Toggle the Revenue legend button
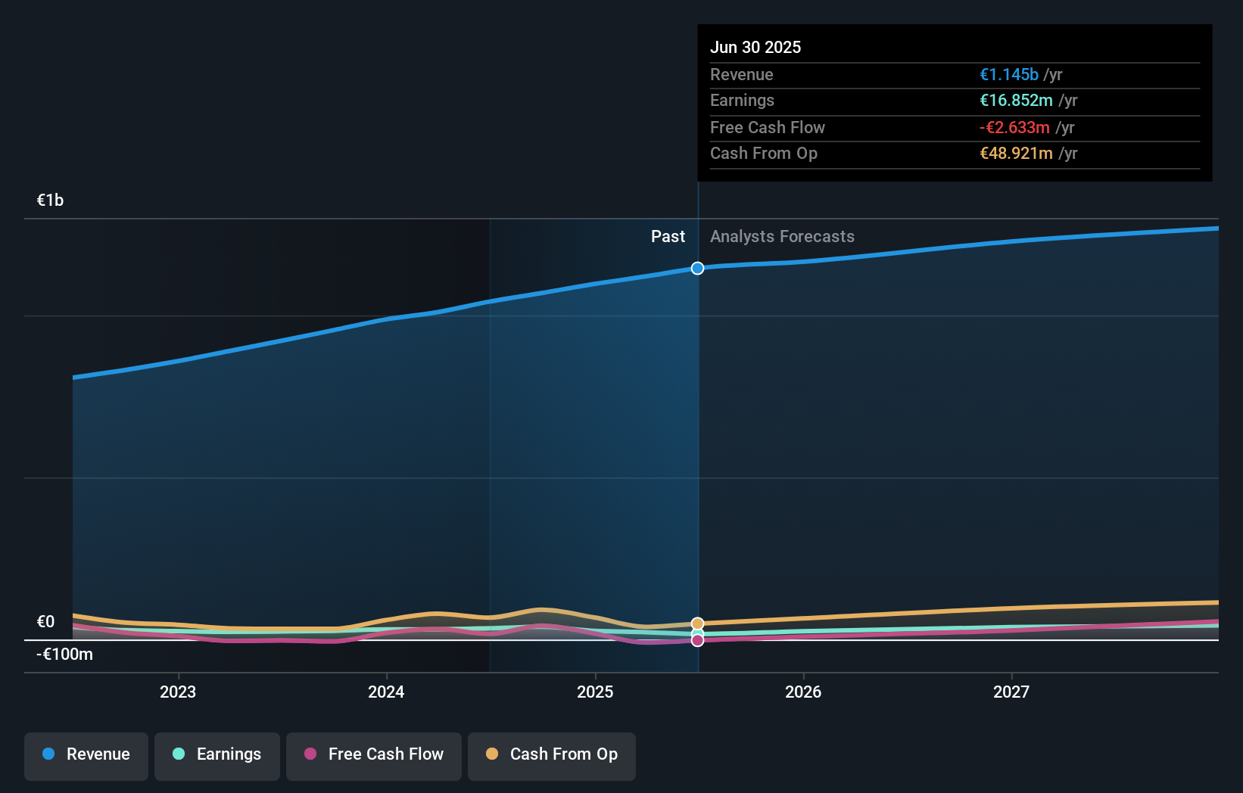This screenshot has width=1243, height=793. [86, 756]
